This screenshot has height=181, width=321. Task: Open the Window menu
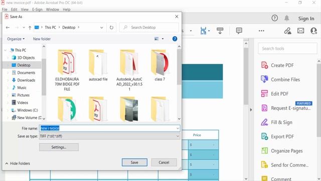click(x=52, y=10)
